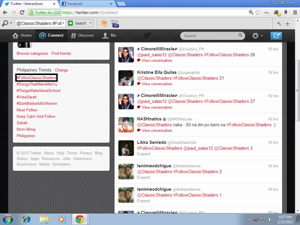The height and width of the screenshot is (225, 300).
Task: Click the toolbar plus add icon
Action: [x=287, y=23]
